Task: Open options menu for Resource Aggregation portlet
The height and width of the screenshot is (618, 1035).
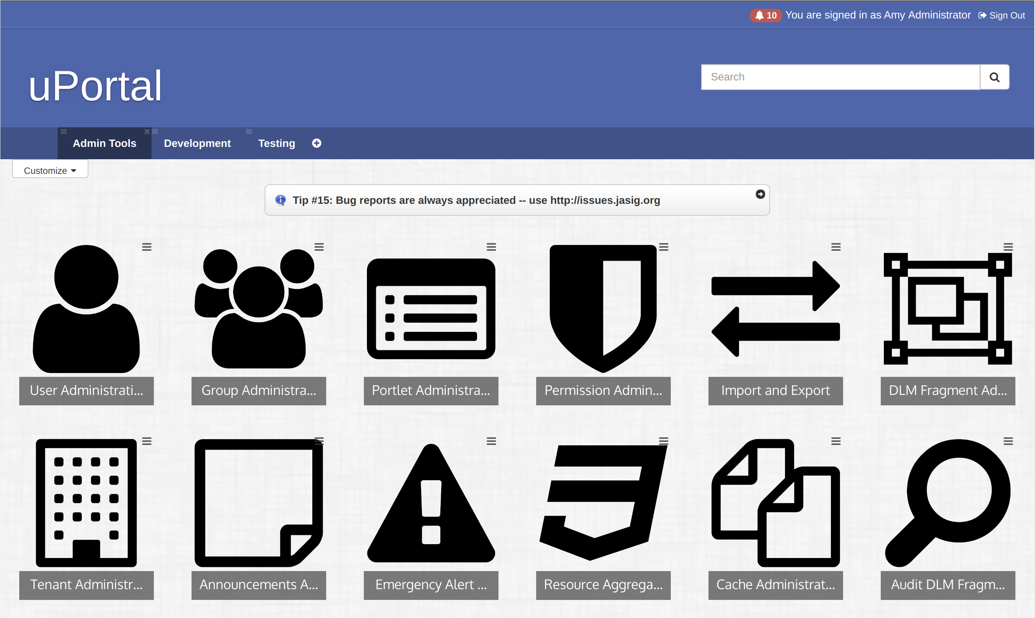Action: (x=663, y=441)
